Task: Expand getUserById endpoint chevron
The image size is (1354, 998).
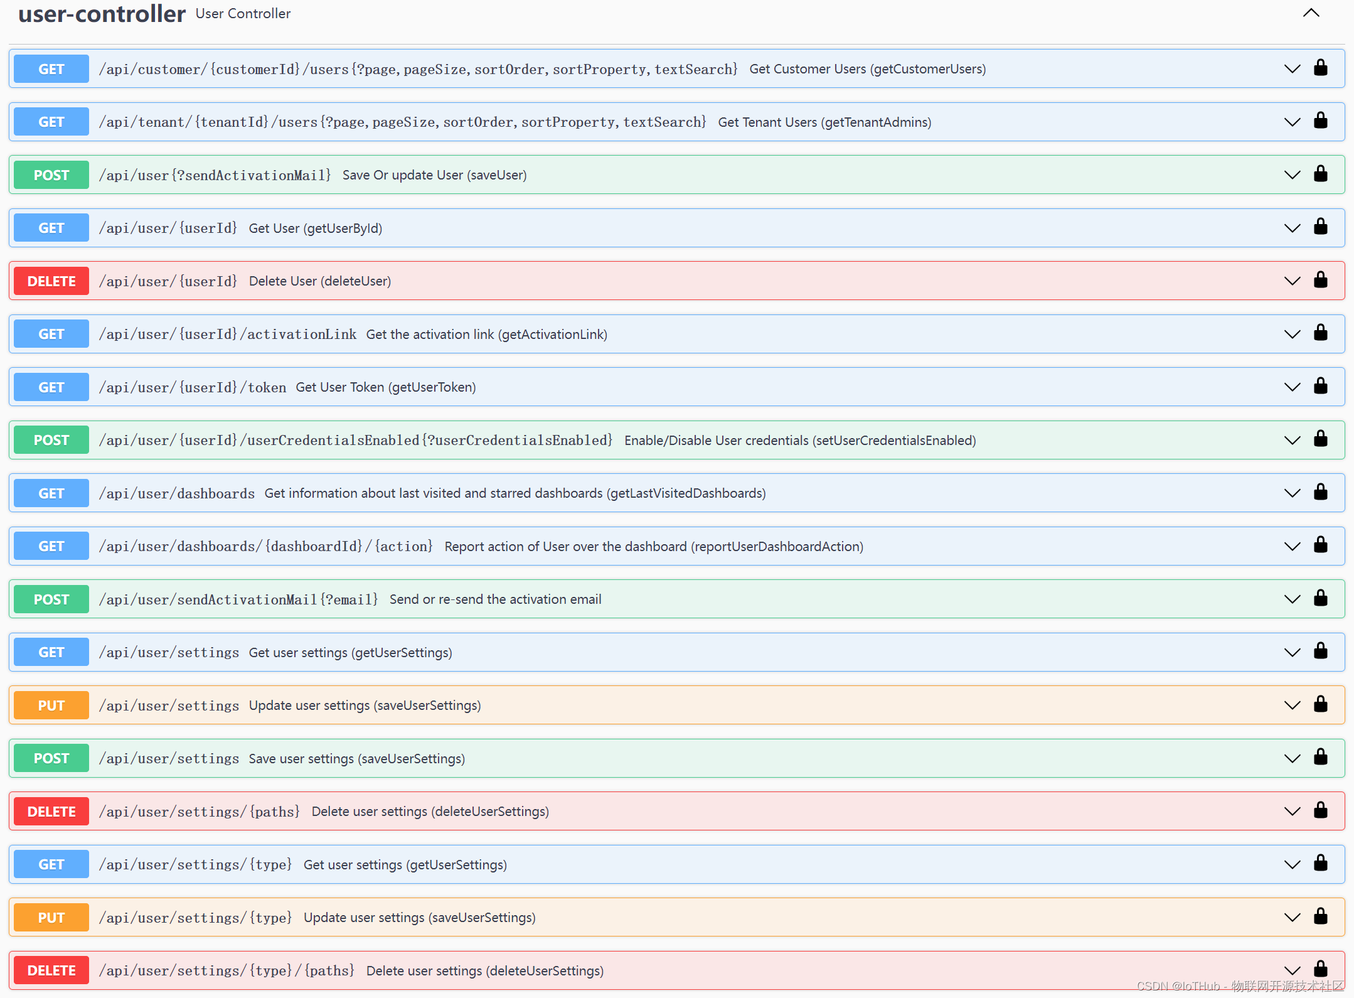Action: pos(1292,228)
